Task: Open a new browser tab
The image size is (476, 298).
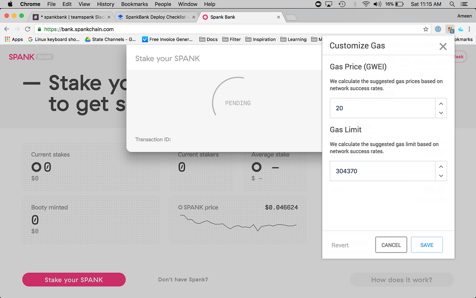Action: pyautogui.click(x=291, y=17)
